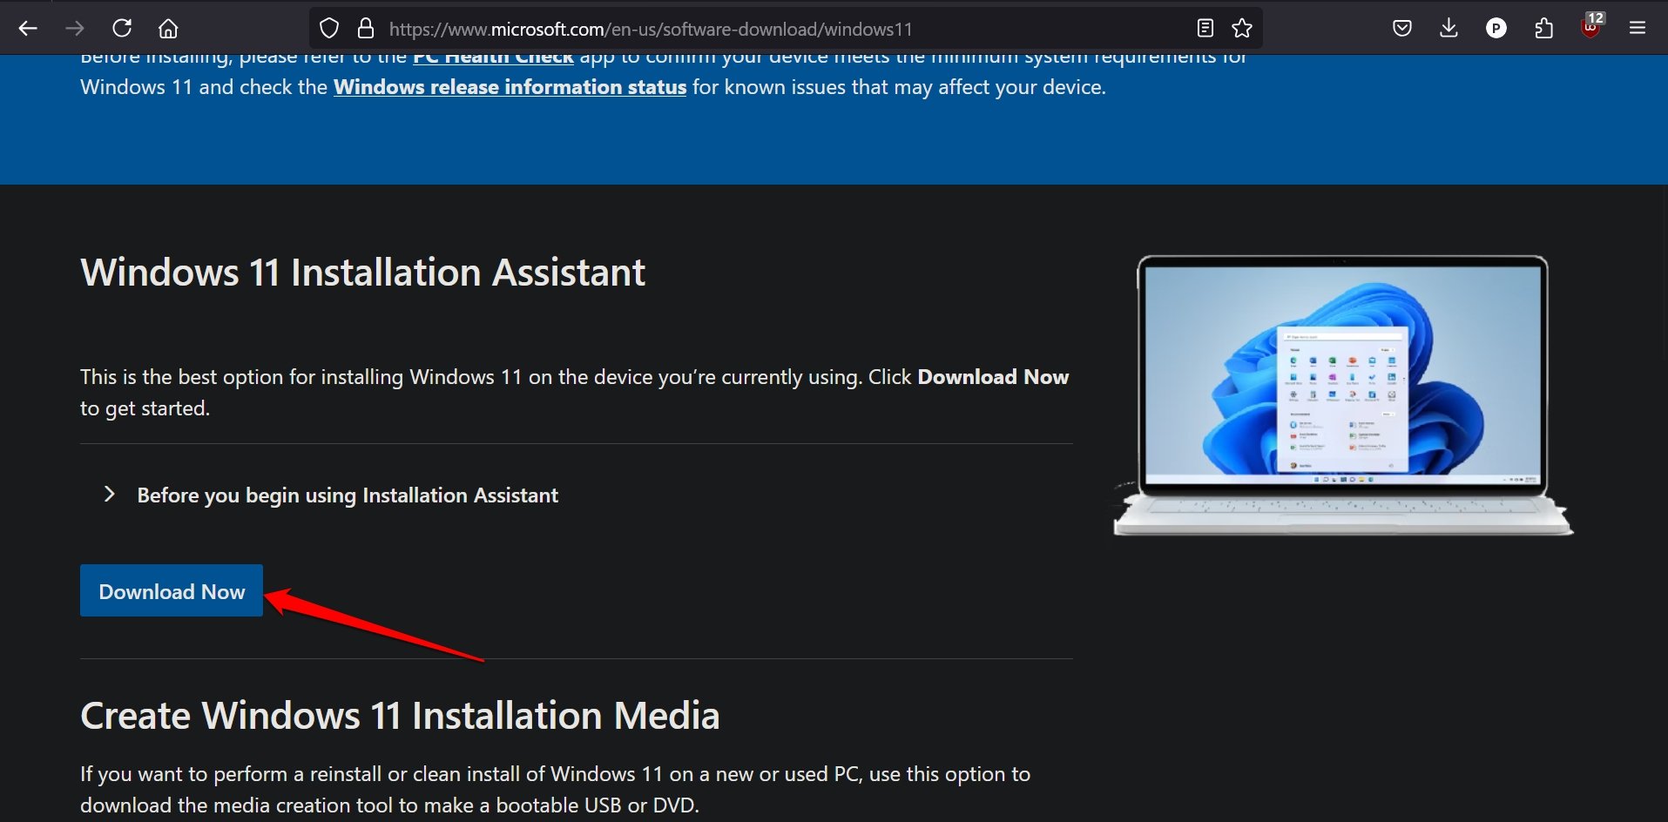Open the browser home page
Image resolution: width=1668 pixels, height=822 pixels.
coord(168,29)
